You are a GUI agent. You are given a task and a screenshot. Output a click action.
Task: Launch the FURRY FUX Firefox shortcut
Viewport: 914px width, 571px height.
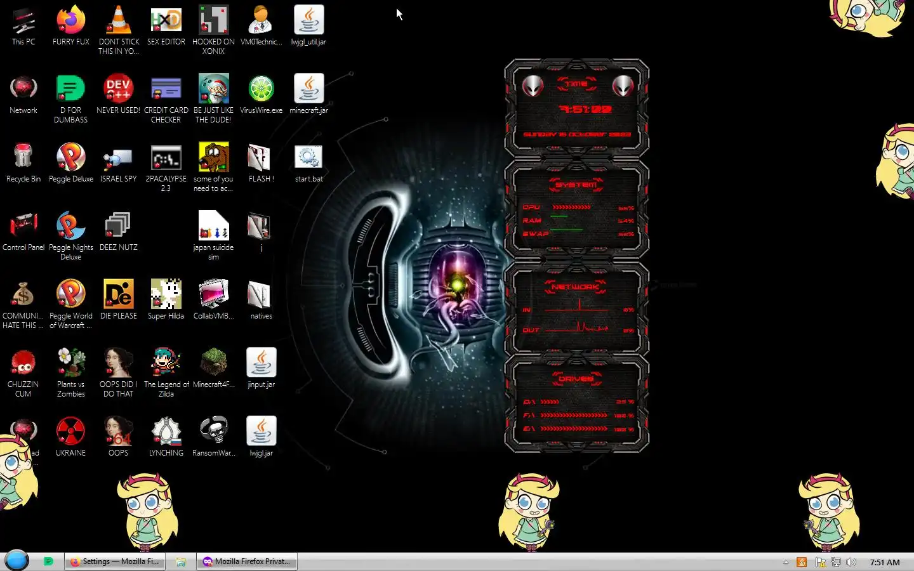tap(71, 25)
